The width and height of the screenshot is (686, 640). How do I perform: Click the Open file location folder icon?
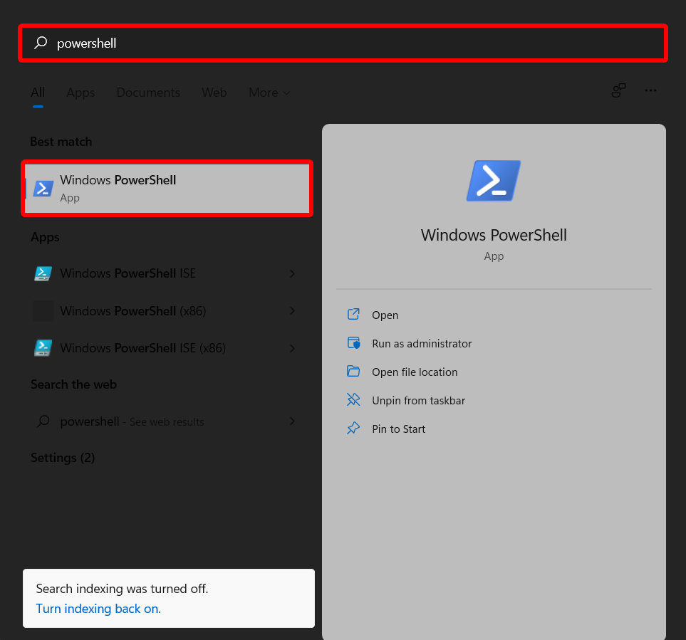click(353, 371)
